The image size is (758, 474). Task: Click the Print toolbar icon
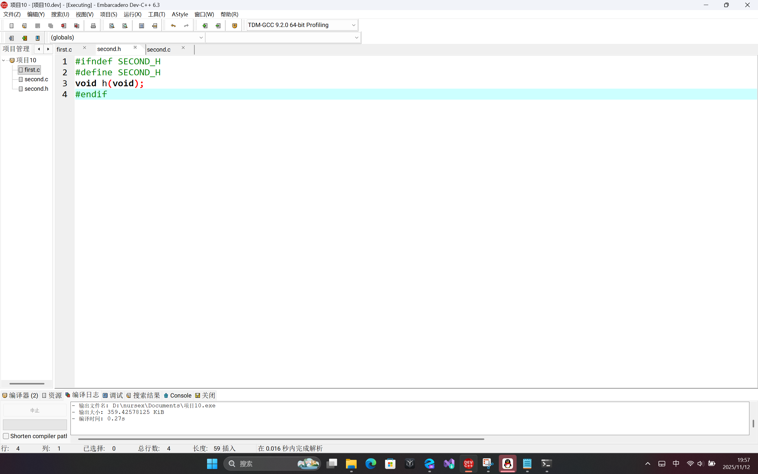[93, 26]
